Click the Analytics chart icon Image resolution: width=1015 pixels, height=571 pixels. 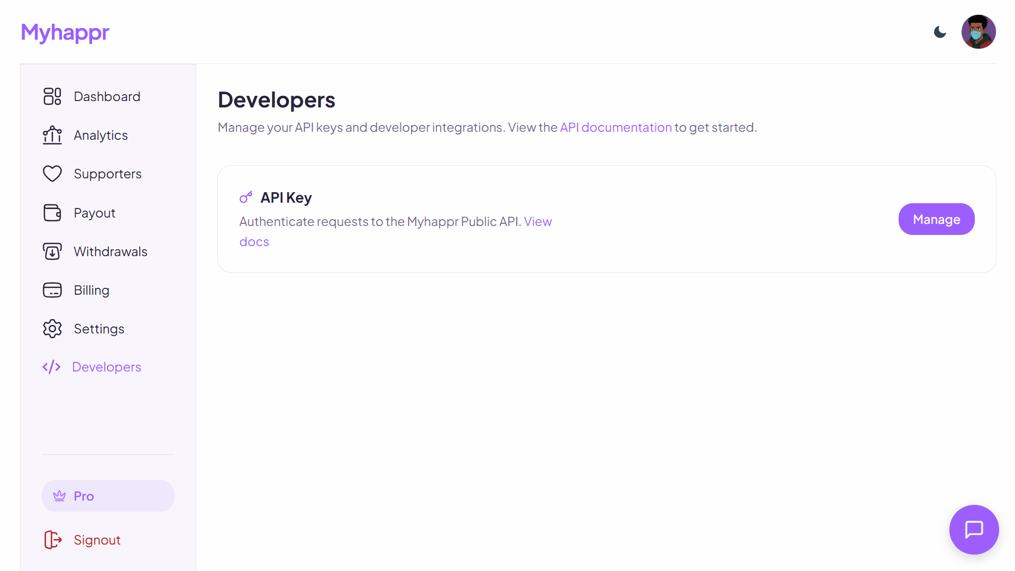pos(52,135)
